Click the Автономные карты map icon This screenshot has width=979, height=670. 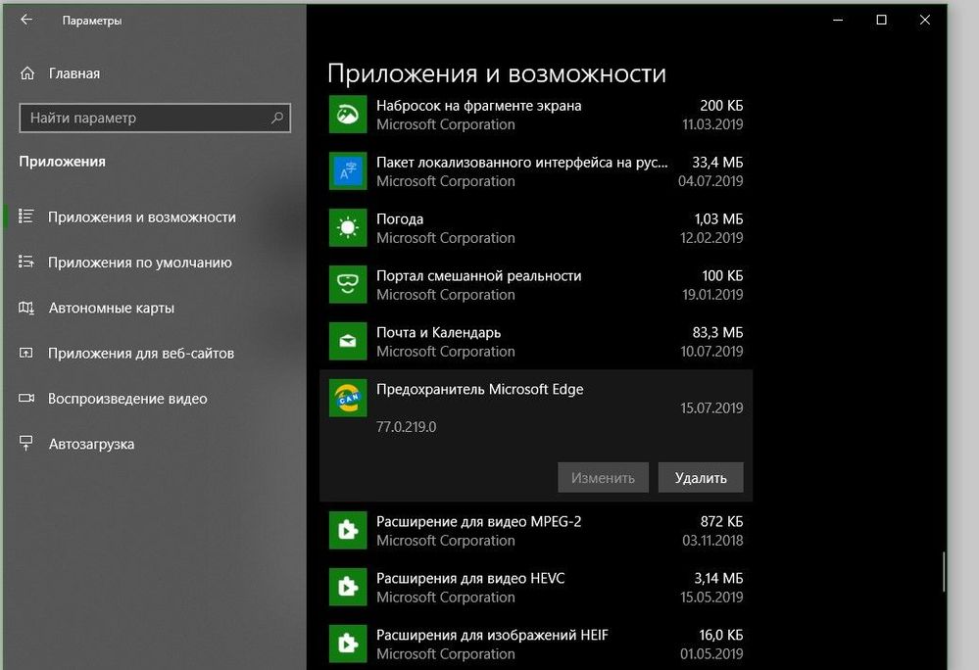click(26, 308)
